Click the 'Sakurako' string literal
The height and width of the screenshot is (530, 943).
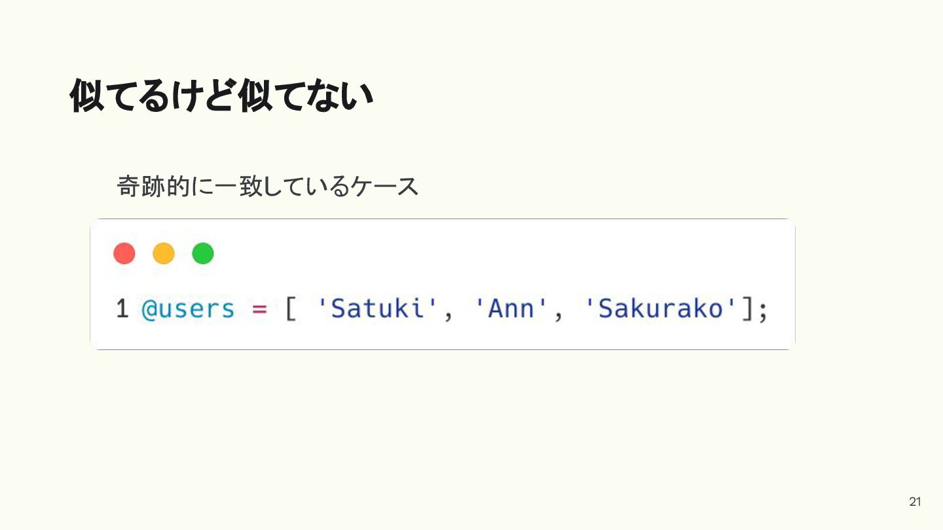[x=661, y=308]
